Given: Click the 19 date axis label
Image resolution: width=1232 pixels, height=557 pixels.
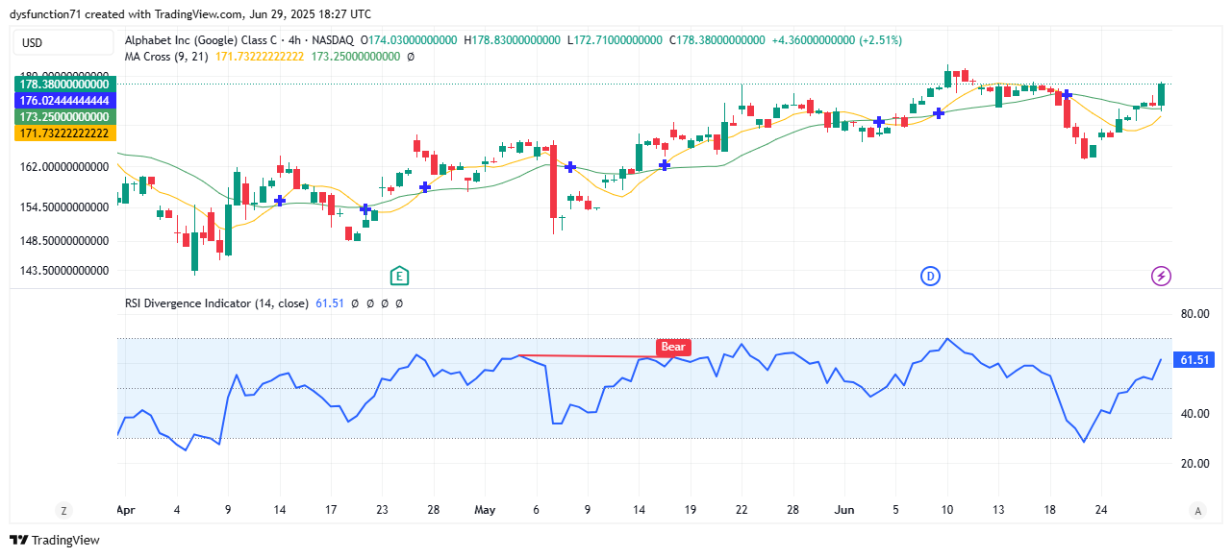Looking at the screenshot, I should pyautogui.click(x=691, y=511).
